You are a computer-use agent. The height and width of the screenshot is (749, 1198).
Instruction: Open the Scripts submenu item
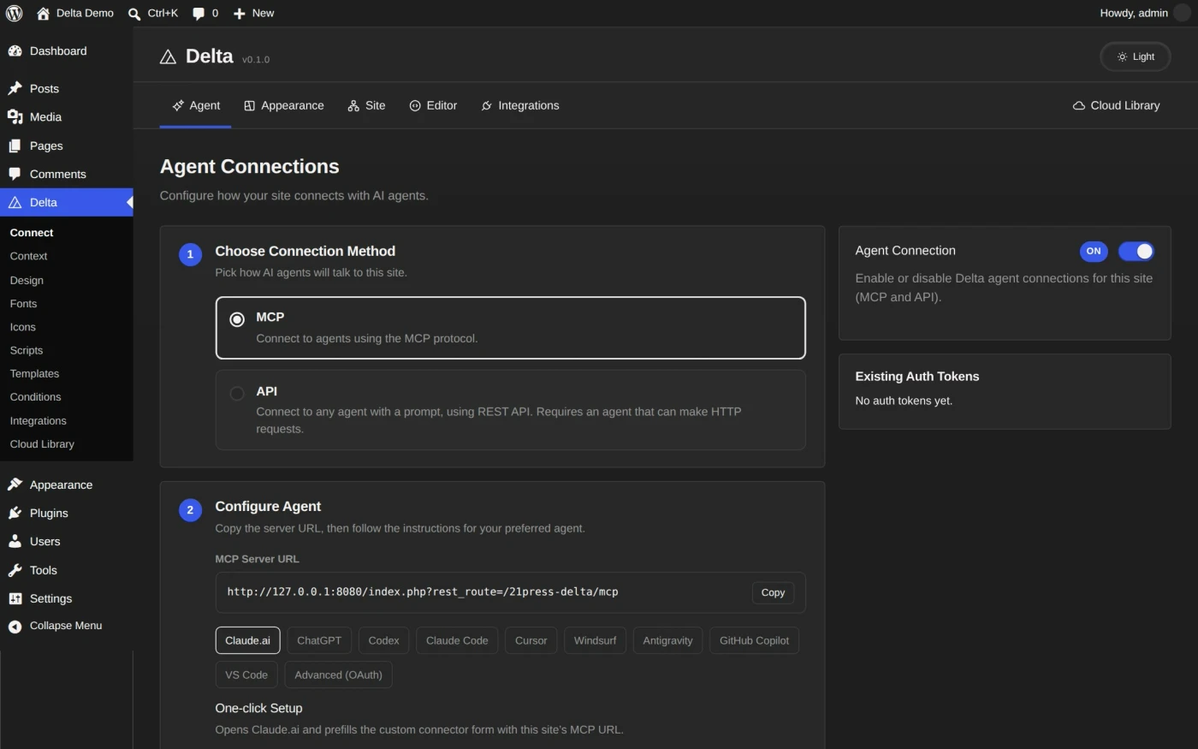tap(26, 350)
